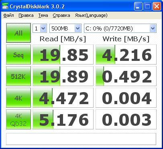
Task: Run the plain 4K benchmark button
Action: click(x=18, y=98)
